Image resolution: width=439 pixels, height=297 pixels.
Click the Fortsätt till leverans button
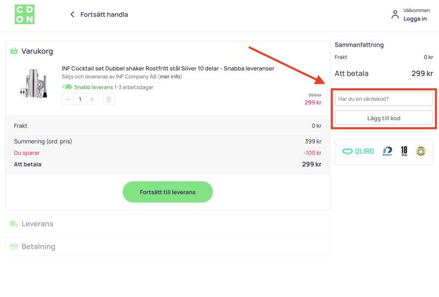(x=168, y=192)
